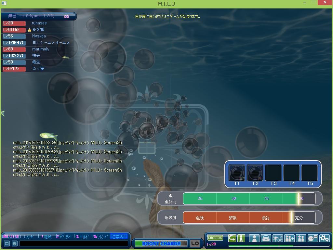The width and height of the screenshot is (333, 250).
Task: Switch to the MILU all chat tab
Action: click(x=11, y=237)
